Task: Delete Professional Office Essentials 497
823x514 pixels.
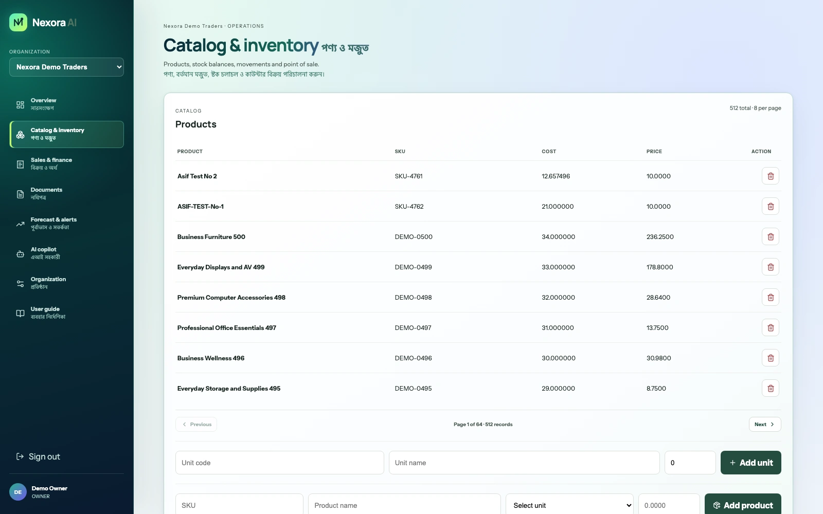Action: click(770, 327)
